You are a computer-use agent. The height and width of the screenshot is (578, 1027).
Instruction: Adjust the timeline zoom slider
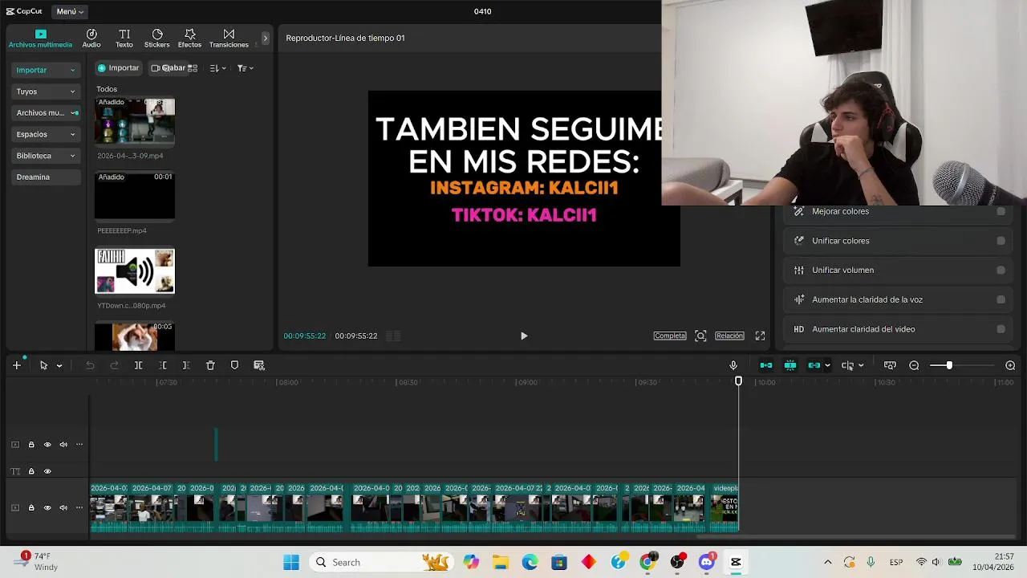tap(949, 365)
